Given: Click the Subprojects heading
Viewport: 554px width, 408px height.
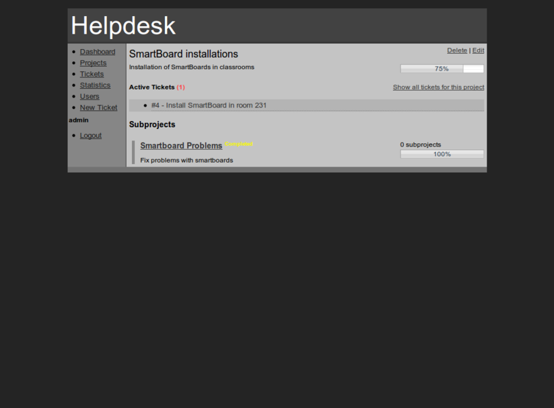Looking at the screenshot, I should (x=152, y=124).
